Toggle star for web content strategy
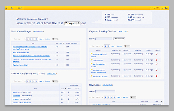 pyautogui.click(x=92, y=76)
